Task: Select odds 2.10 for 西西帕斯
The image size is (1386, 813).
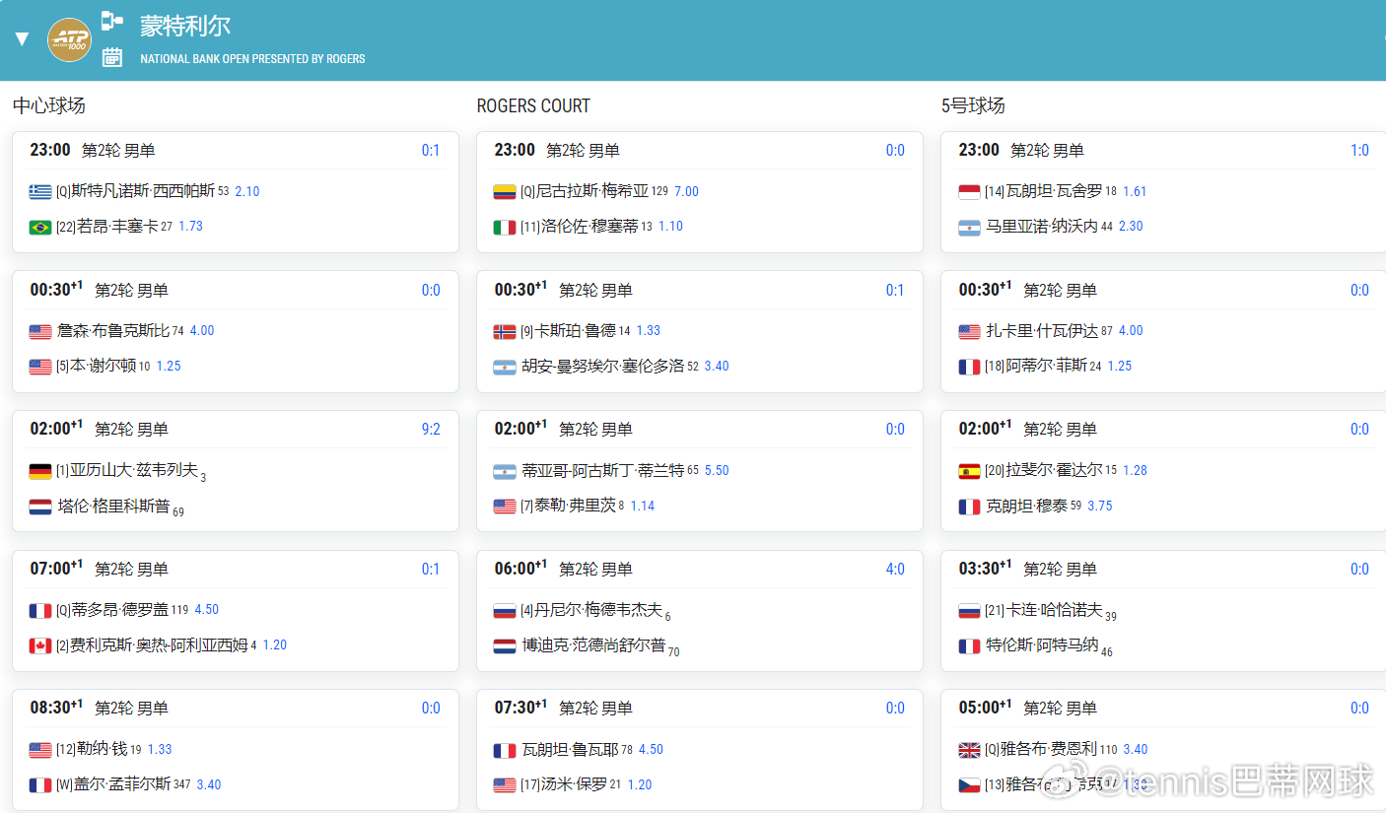Action: coord(247,191)
